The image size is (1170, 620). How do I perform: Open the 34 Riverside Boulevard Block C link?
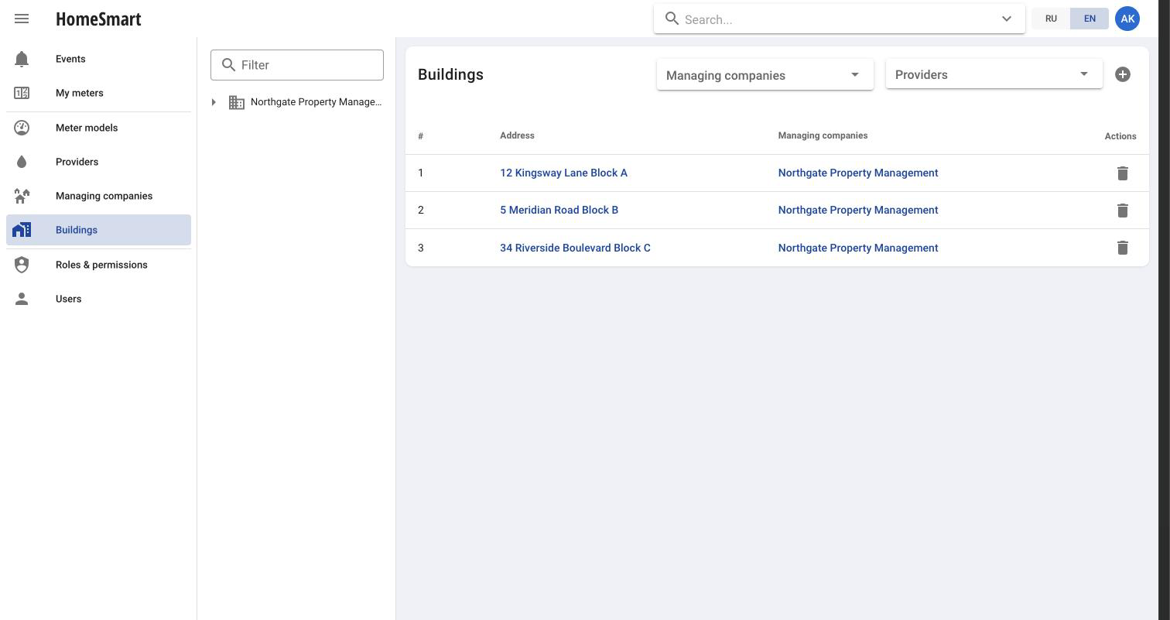[575, 248]
